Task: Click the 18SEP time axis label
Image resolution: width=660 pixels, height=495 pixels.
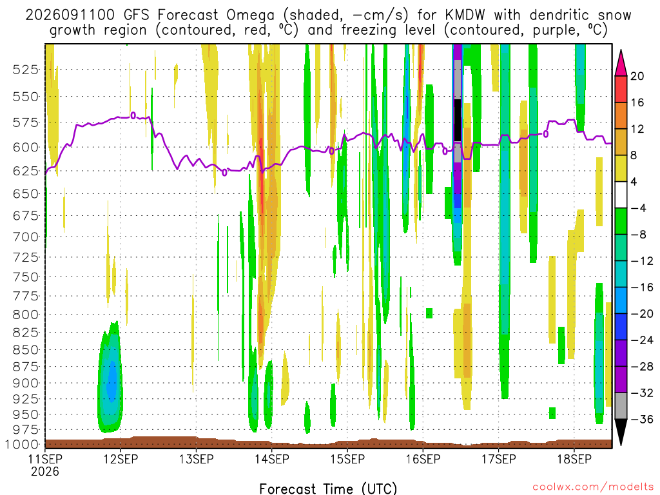Action: click(574, 459)
